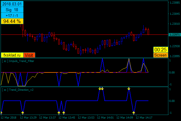This screenshot has height=121, width=181.
Task: Click the second up arrow after 13:45
Action: tap(64, 113)
